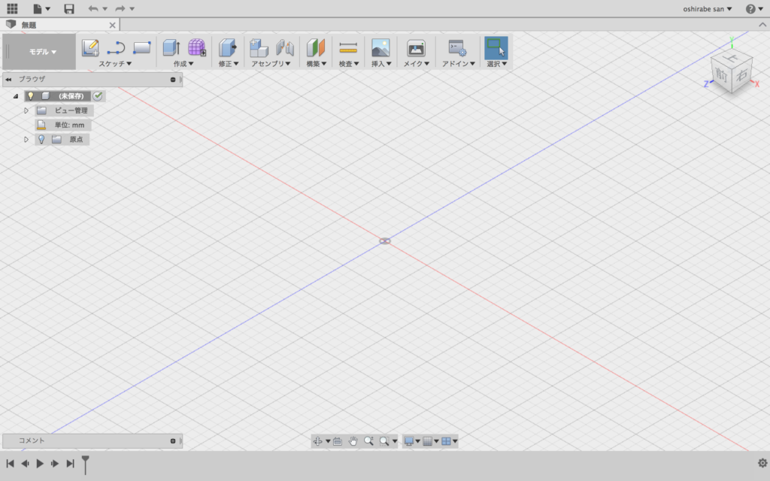The width and height of the screenshot is (770, 481).
Task: Click the Grid and Snaps icon
Action: click(428, 441)
